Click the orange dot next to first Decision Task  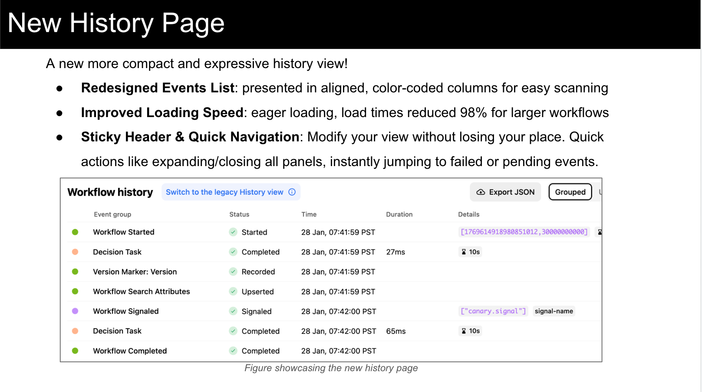[x=76, y=252]
